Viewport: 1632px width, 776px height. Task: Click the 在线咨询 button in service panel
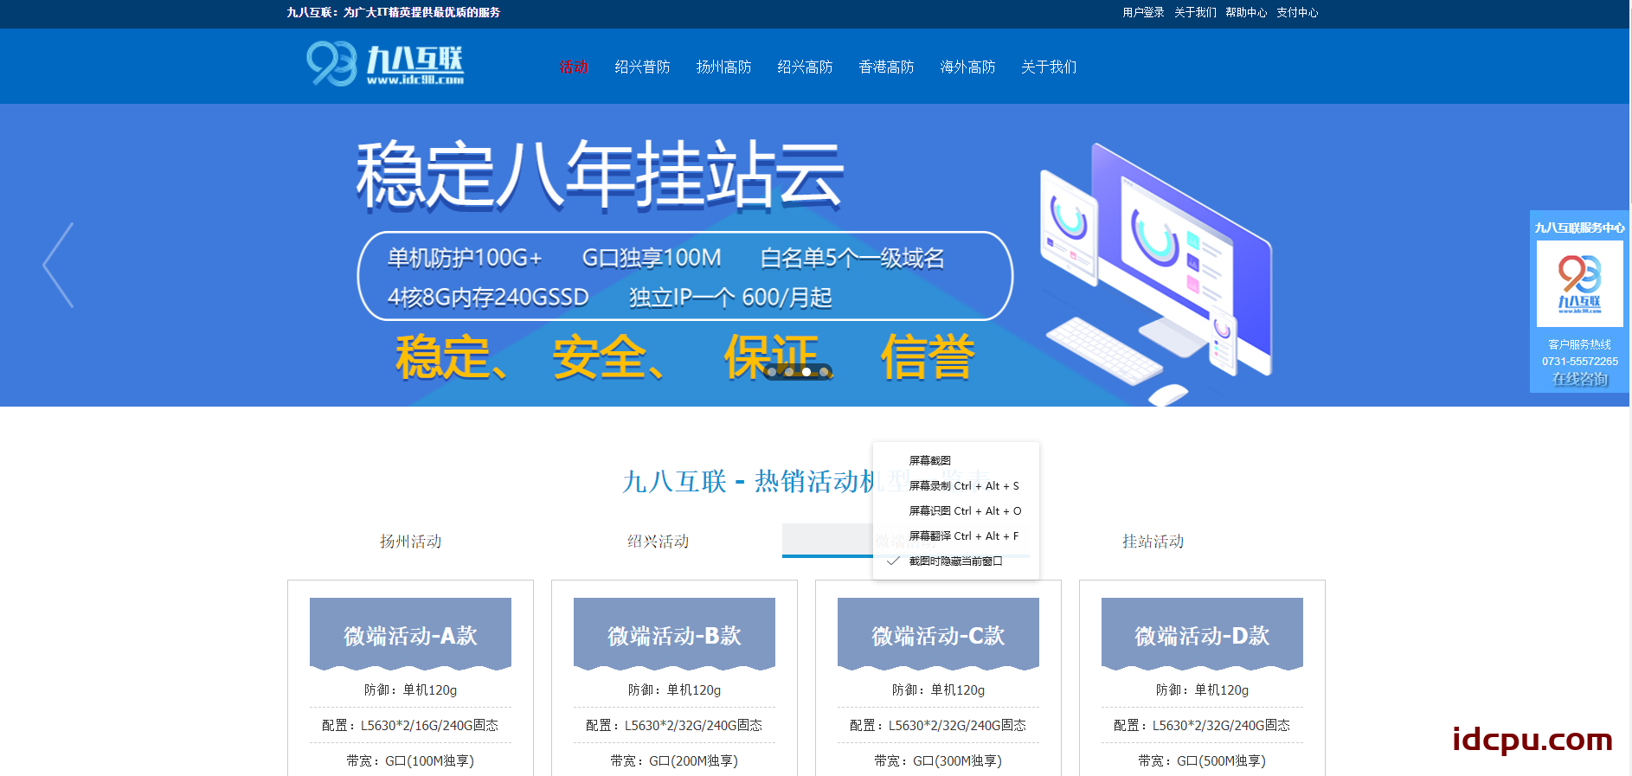tap(1579, 379)
